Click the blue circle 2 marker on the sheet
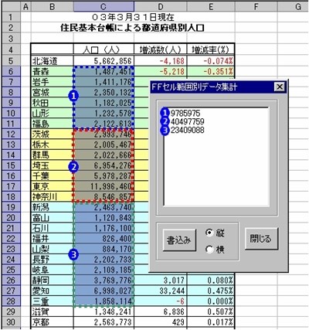The height and width of the screenshot is (330, 309). coord(73,168)
